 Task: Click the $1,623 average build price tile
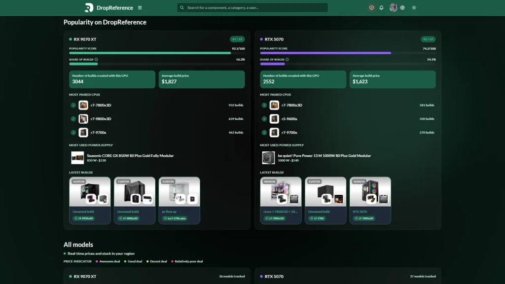click(x=393, y=79)
